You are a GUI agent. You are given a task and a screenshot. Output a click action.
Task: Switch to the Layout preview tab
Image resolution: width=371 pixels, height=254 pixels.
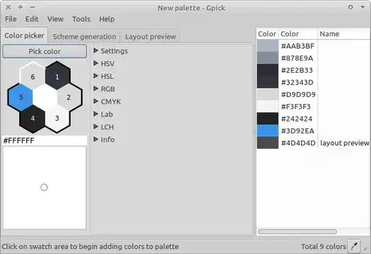pyautogui.click(x=150, y=36)
